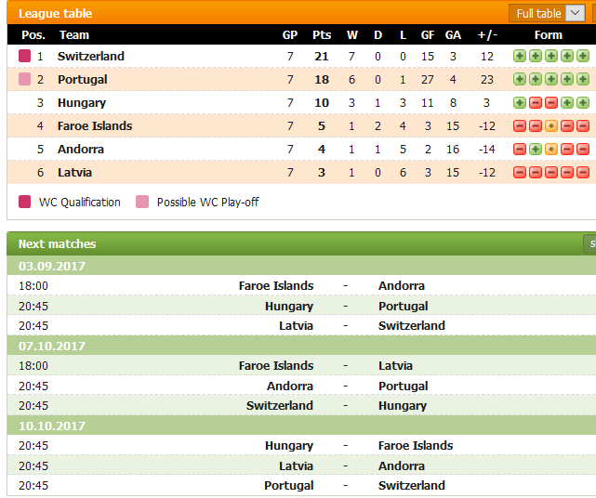Select the Full table combo box label
The height and width of the screenshot is (498, 596).
[538, 14]
